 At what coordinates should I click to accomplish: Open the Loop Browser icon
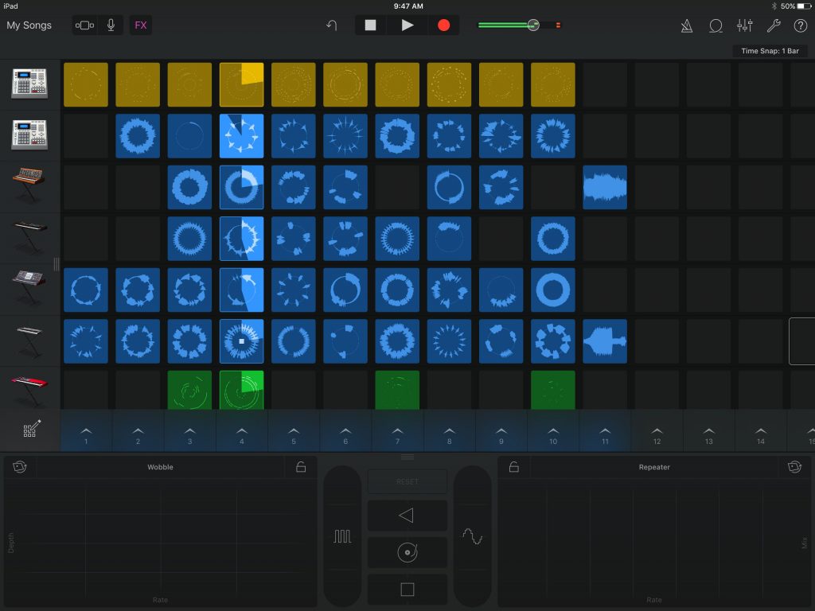tap(716, 25)
